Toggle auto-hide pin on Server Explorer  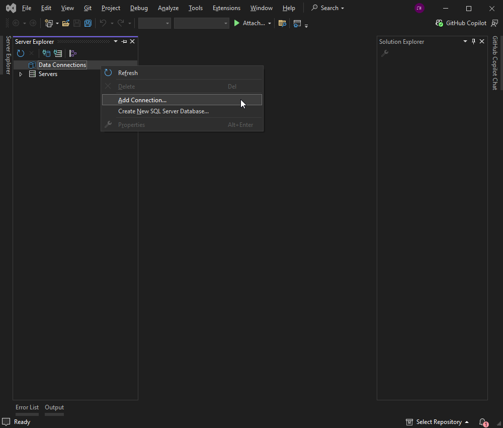124,42
